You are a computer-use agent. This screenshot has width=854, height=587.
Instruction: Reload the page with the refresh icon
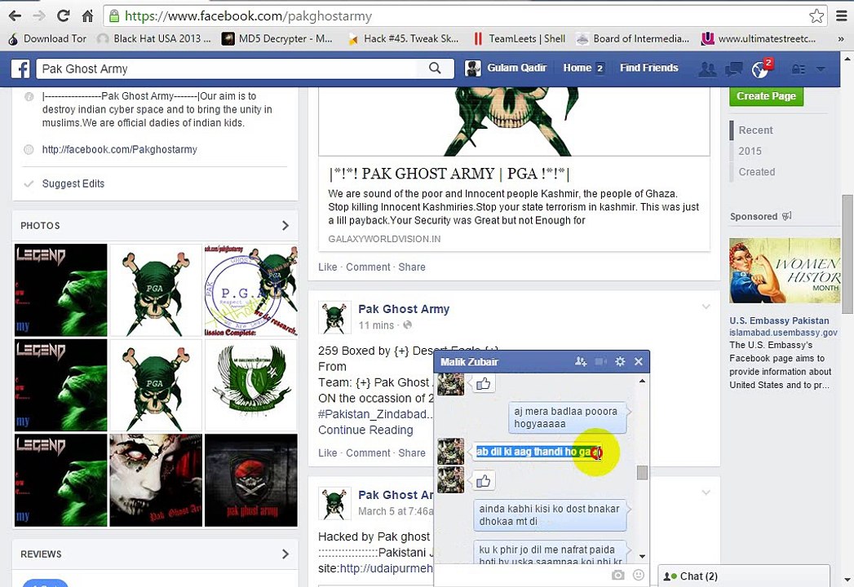(63, 15)
